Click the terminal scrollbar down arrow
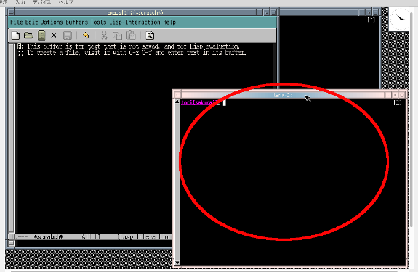Image resolution: width=418 pixels, height=272 pixels. [x=177, y=263]
